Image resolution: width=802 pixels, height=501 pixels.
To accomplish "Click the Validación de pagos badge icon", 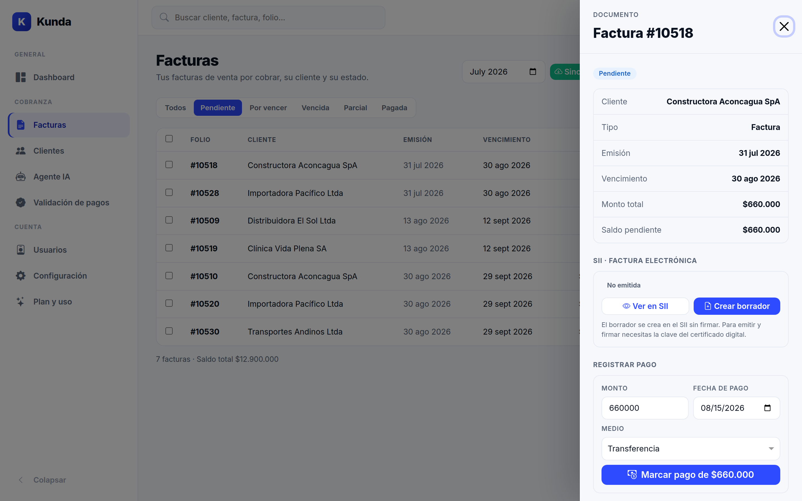I will click(21, 202).
